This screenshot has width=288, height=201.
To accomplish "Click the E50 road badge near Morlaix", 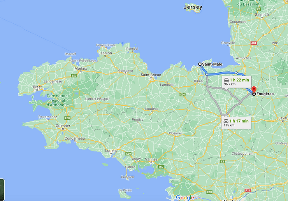I will pyautogui.click(x=74, y=76).
